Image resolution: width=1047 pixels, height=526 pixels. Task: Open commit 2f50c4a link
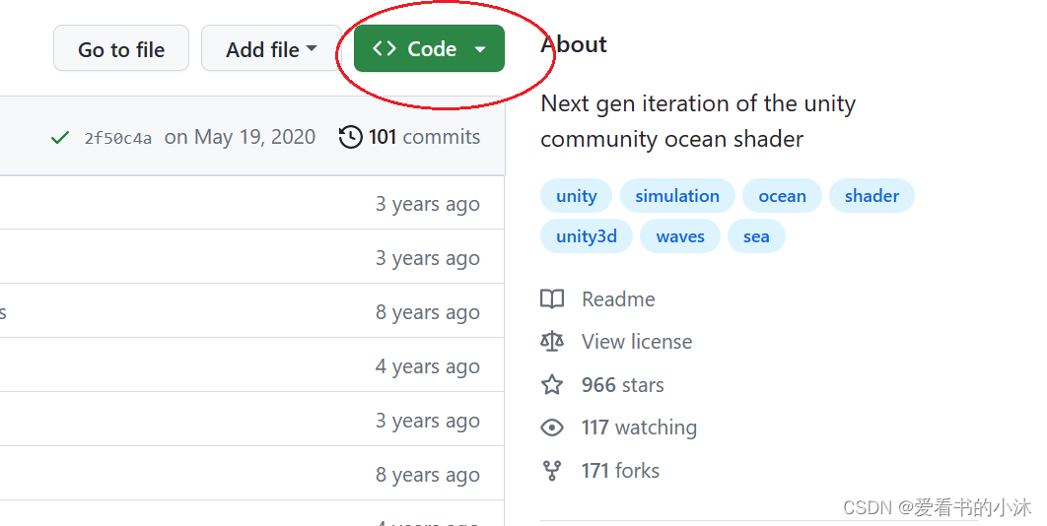118,138
